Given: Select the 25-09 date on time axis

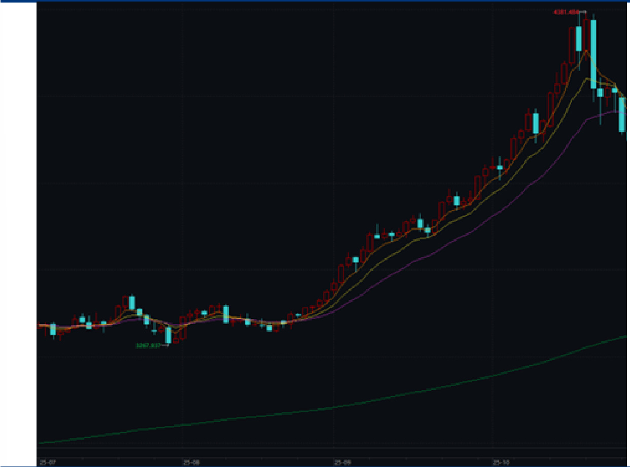Looking at the screenshot, I should 342,462.
